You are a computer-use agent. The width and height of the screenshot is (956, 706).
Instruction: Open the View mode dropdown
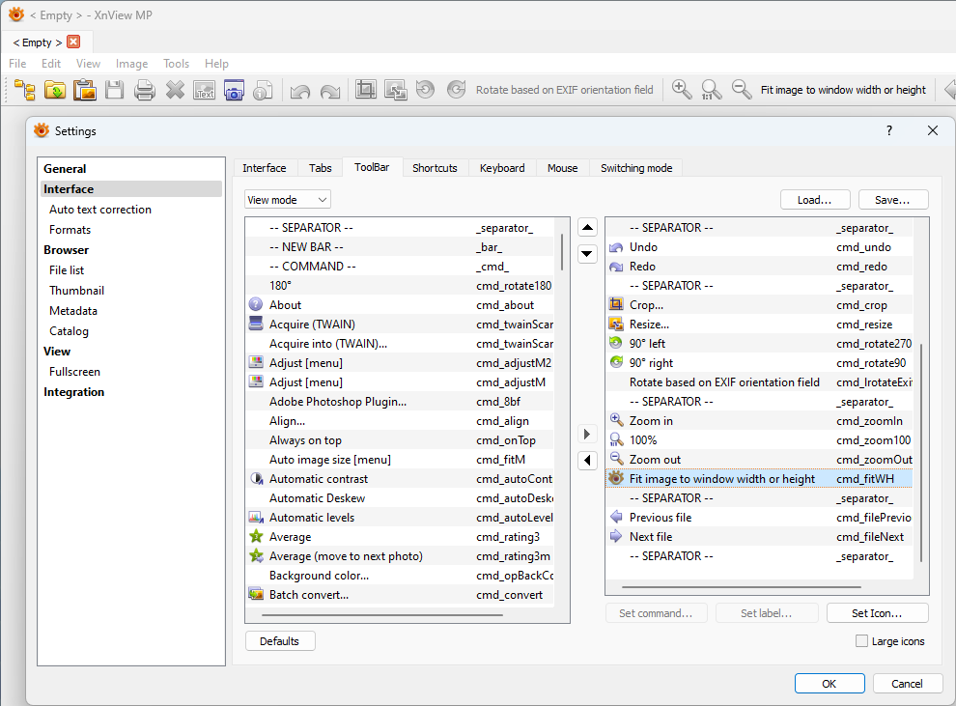point(288,200)
